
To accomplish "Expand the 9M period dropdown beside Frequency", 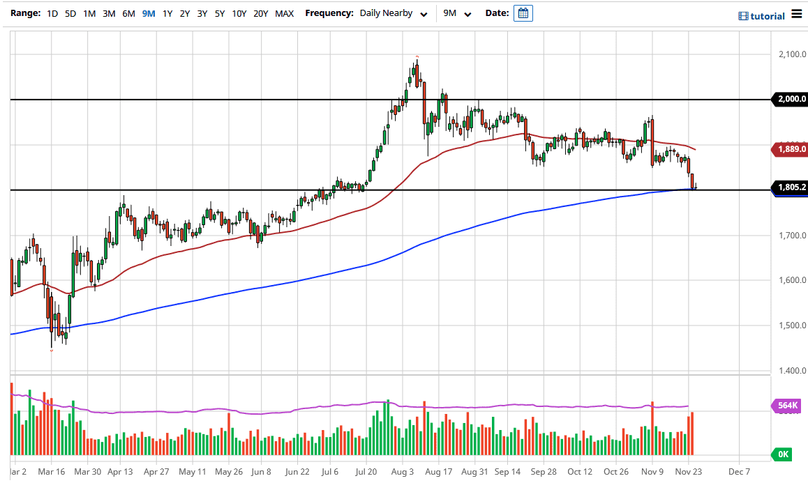I will pos(457,13).
